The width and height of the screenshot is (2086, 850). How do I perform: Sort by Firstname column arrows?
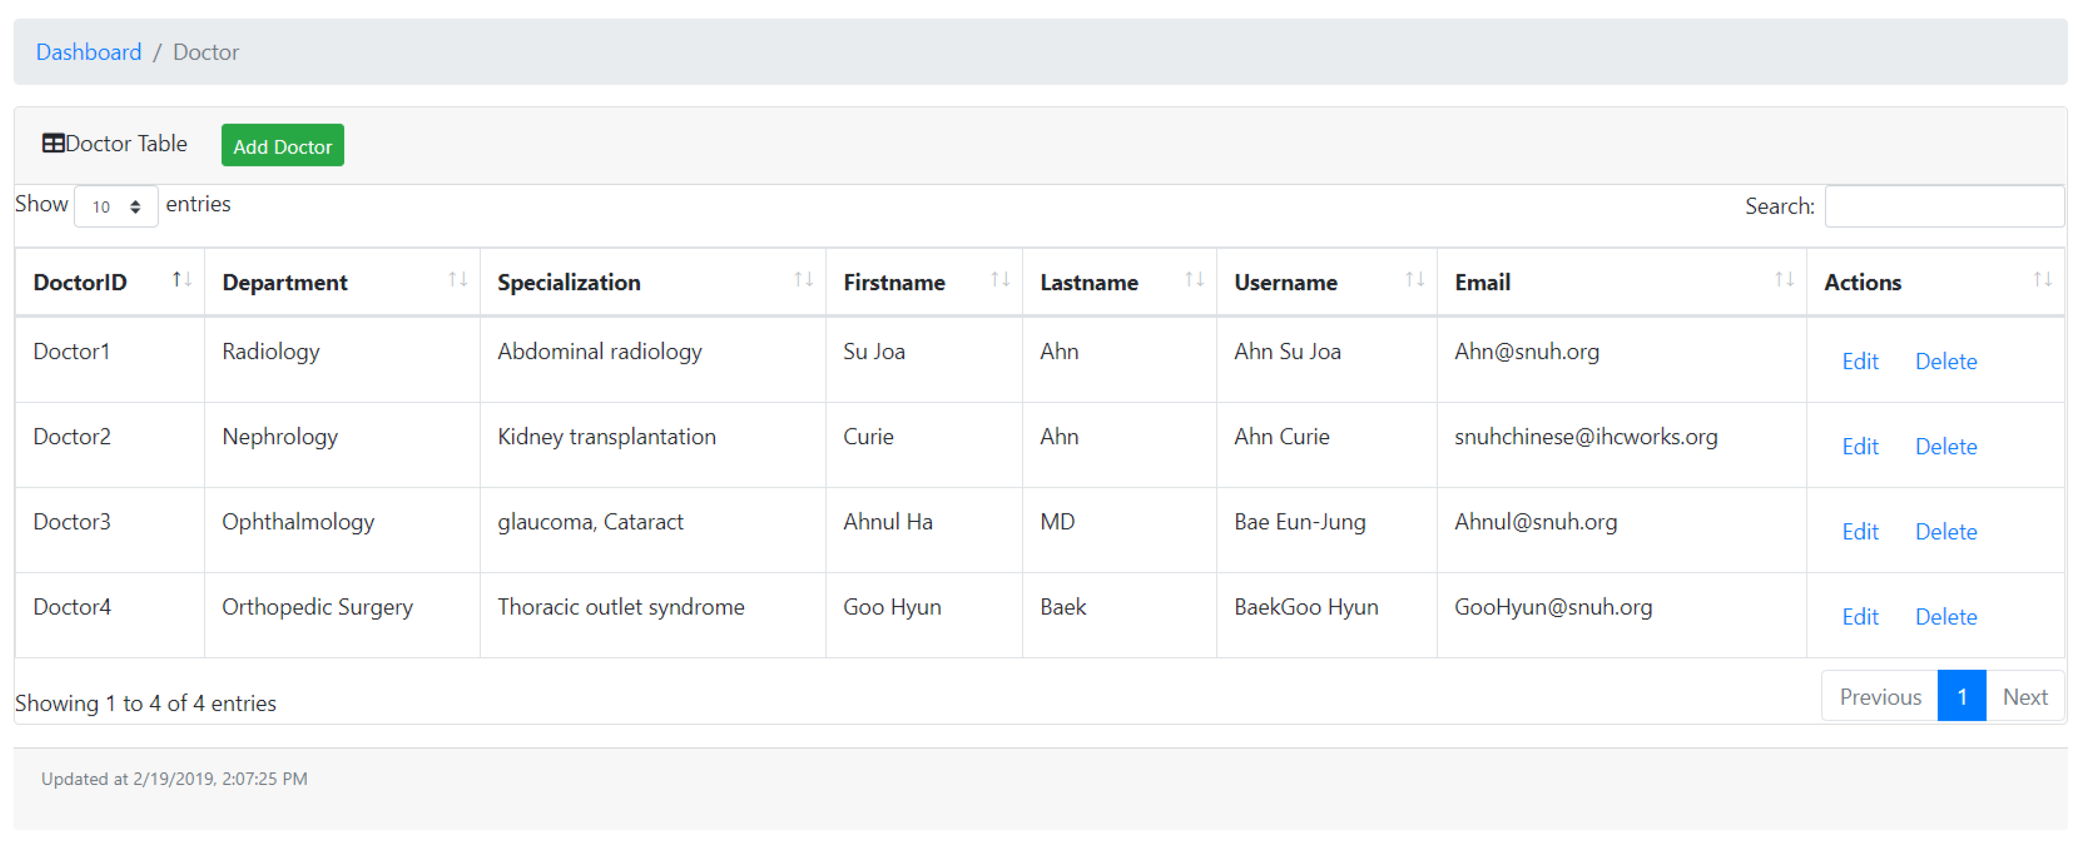click(1000, 279)
